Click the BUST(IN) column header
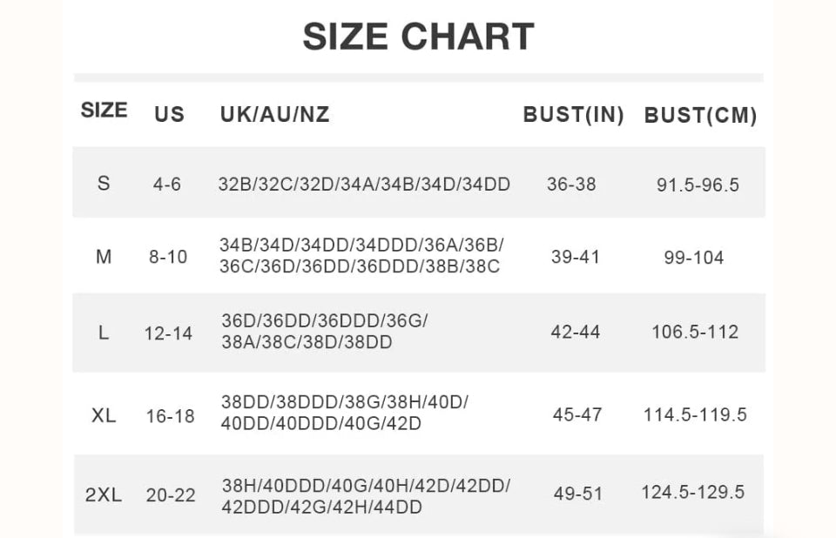This screenshot has width=836, height=538. [x=574, y=115]
